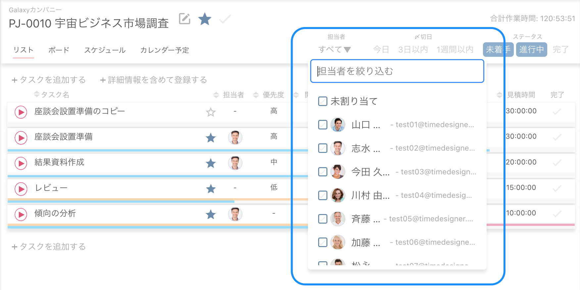Check the 志水 test02 checkbox
This screenshot has height=290, width=580.
point(322,148)
